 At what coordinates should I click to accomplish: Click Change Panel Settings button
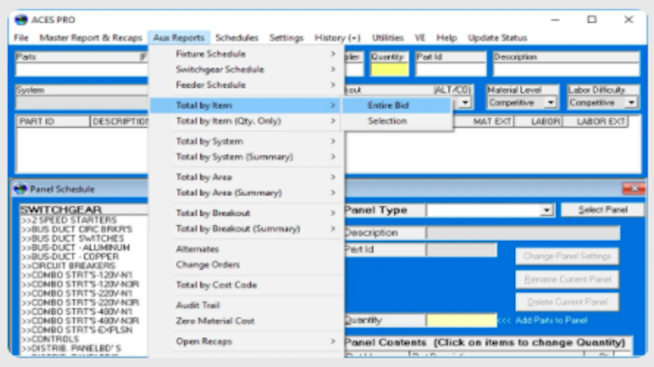click(x=567, y=256)
